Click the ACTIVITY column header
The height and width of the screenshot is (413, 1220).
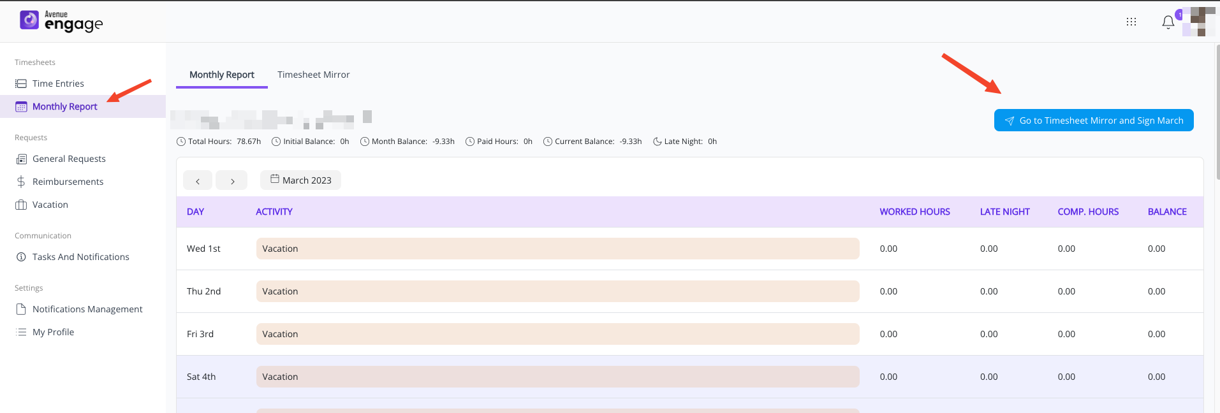274,212
